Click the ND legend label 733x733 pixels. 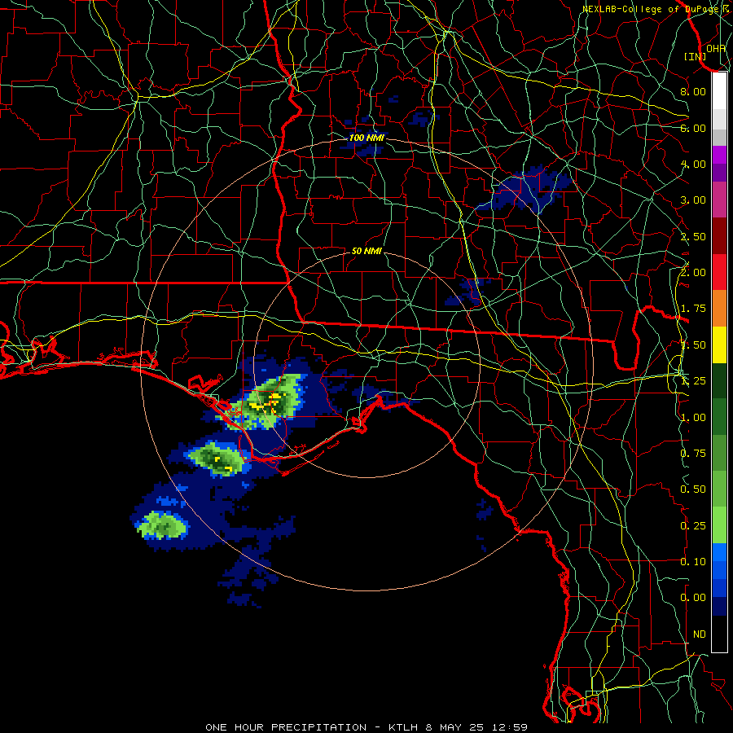coord(700,634)
